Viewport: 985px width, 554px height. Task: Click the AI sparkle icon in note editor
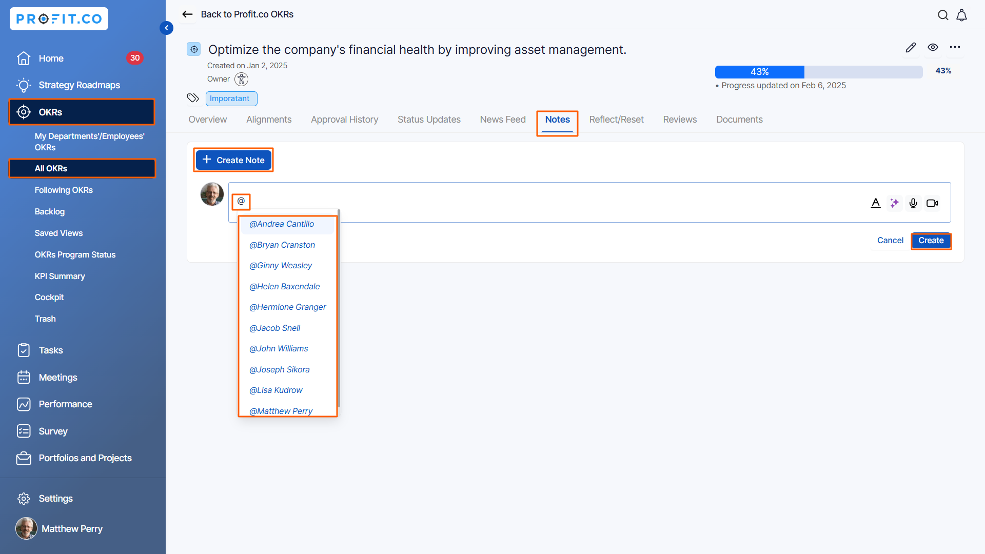pyautogui.click(x=894, y=203)
